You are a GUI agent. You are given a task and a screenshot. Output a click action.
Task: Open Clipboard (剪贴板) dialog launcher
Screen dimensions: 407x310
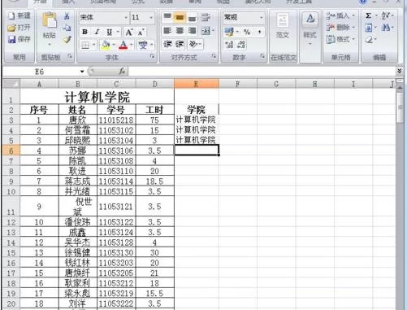click(x=70, y=56)
